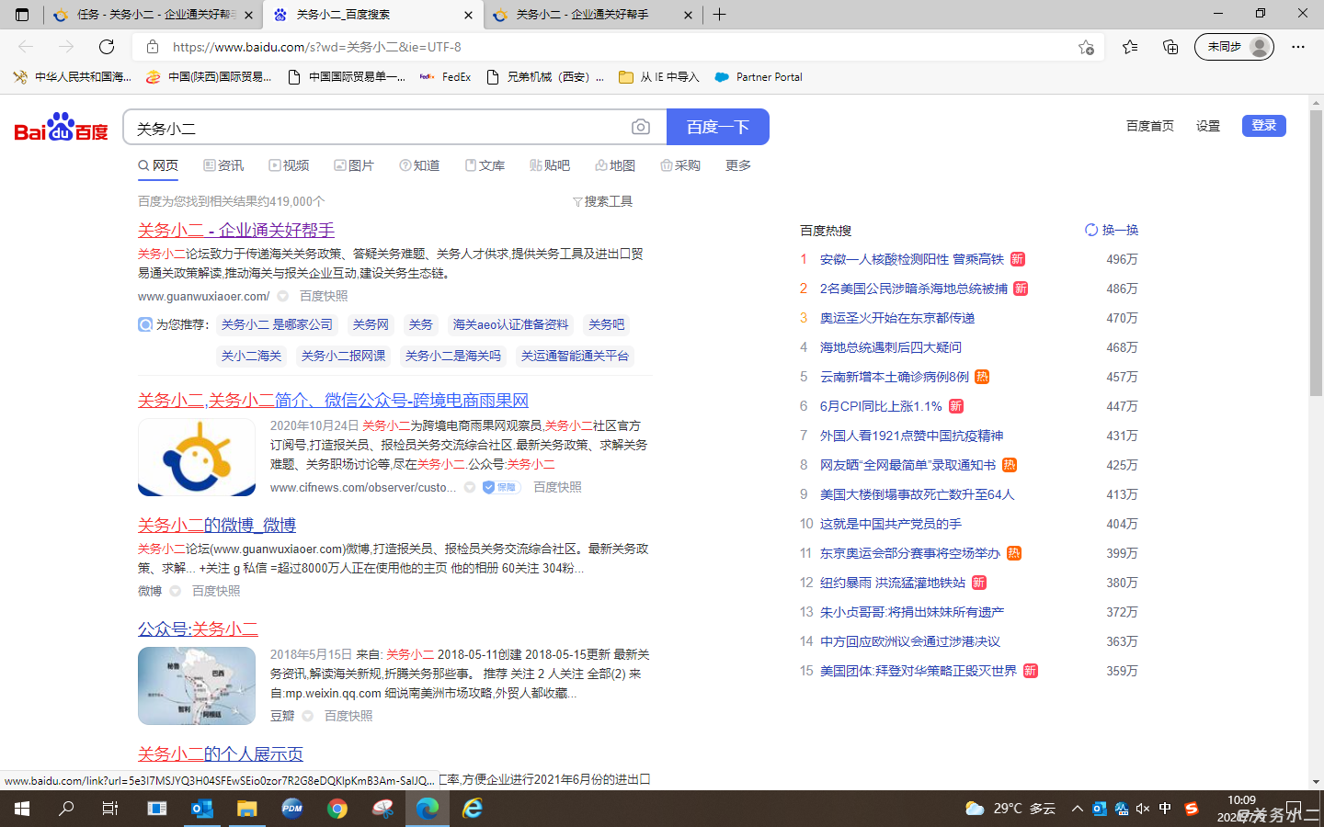Viewport: 1324px width, 827px height.
Task: Open the tab actions menu icon
Action: click(x=22, y=15)
